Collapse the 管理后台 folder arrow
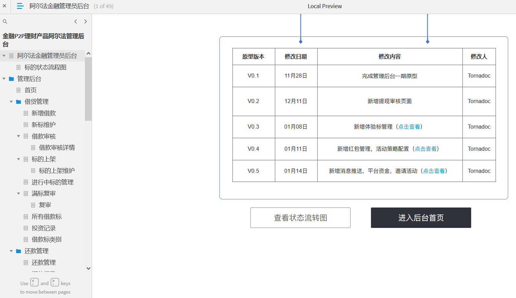The height and width of the screenshot is (298, 516). point(4,79)
